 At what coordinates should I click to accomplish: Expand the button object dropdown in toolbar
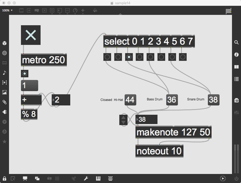click(x=52, y=14)
